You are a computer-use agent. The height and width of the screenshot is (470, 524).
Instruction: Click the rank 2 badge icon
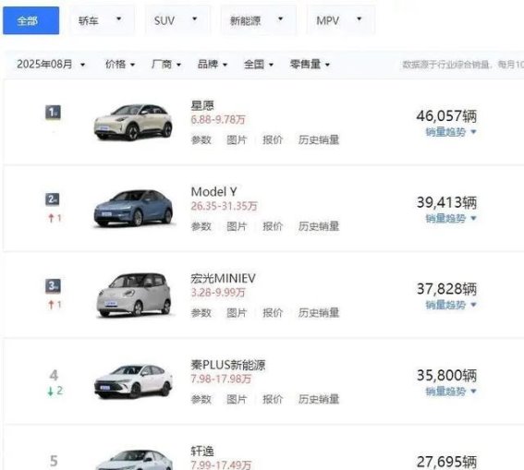[x=53, y=199]
